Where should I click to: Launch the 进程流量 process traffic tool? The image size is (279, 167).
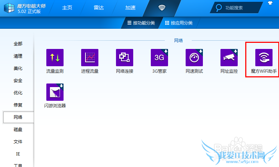pyautogui.click(x=90, y=58)
